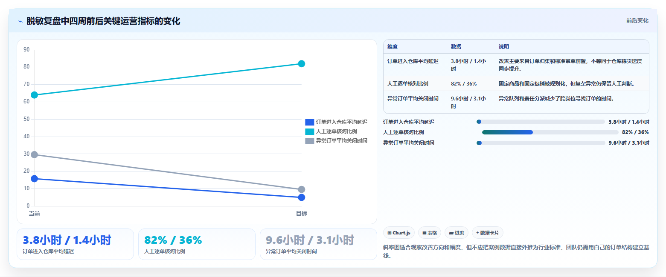
Task: Click the 数据 column header
Action: pos(456,47)
